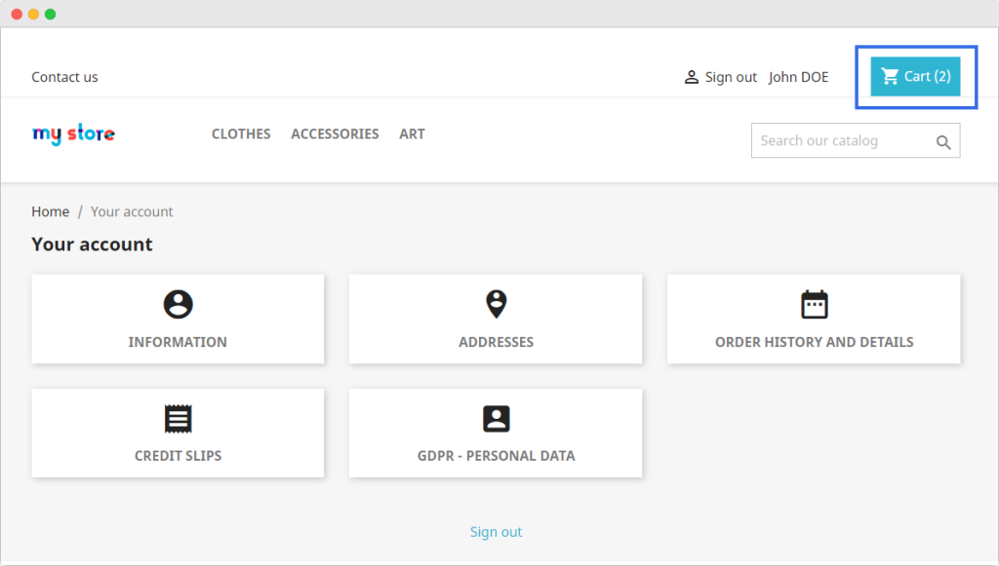
Task: Click the Addresses location pin icon
Action: (496, 305)
